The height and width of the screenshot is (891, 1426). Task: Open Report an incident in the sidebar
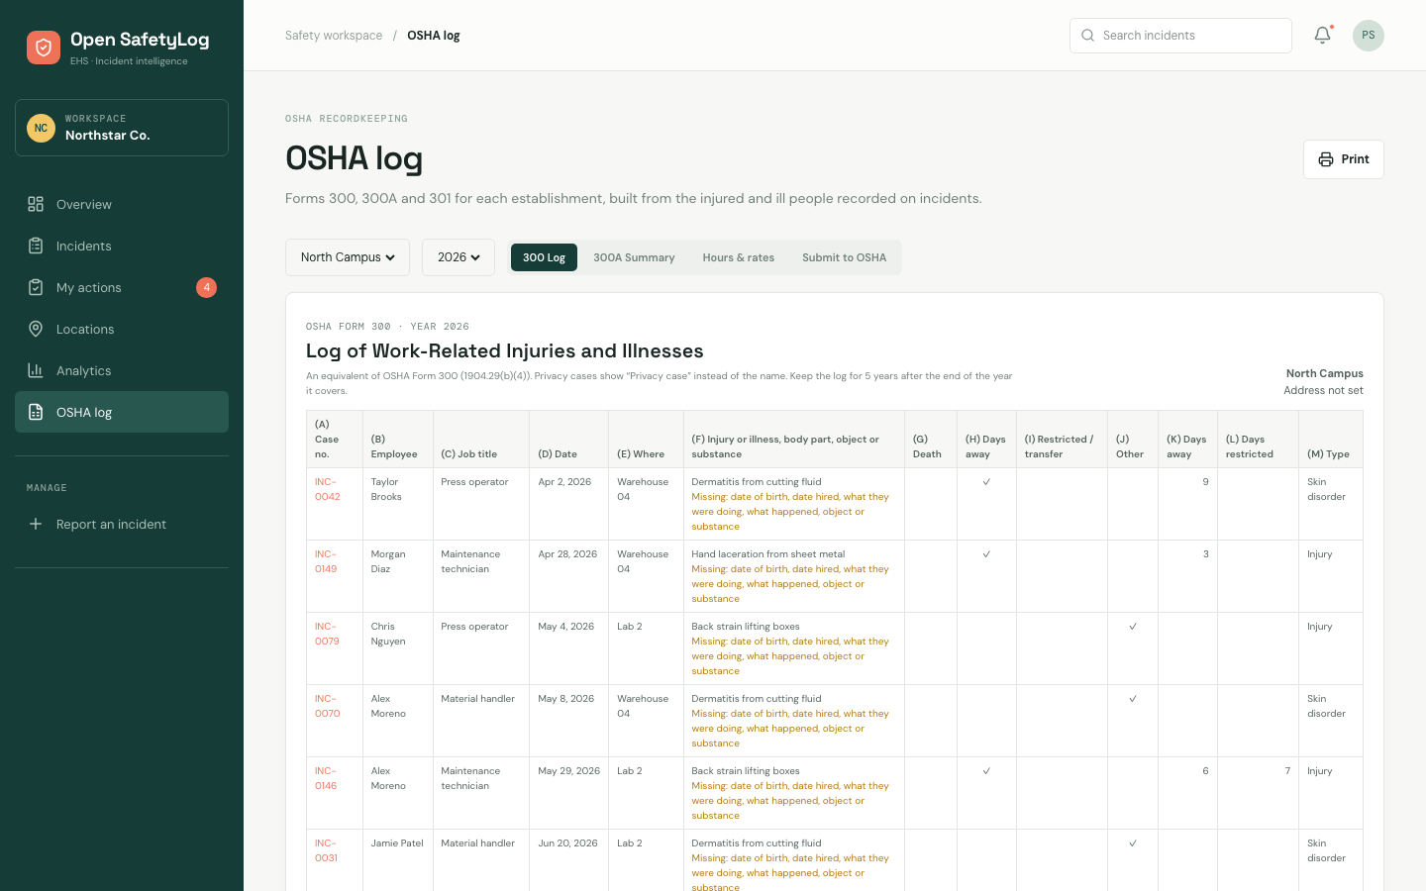[x=122, y=524]
